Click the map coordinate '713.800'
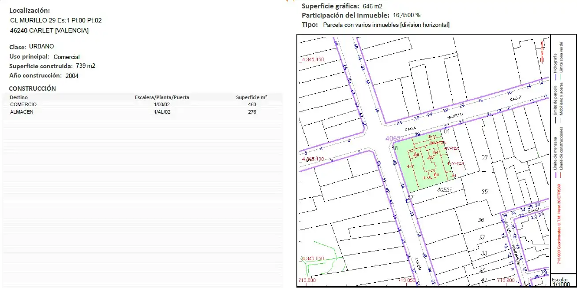This screenshot has height=288, width=577. (x=307, y=280)
